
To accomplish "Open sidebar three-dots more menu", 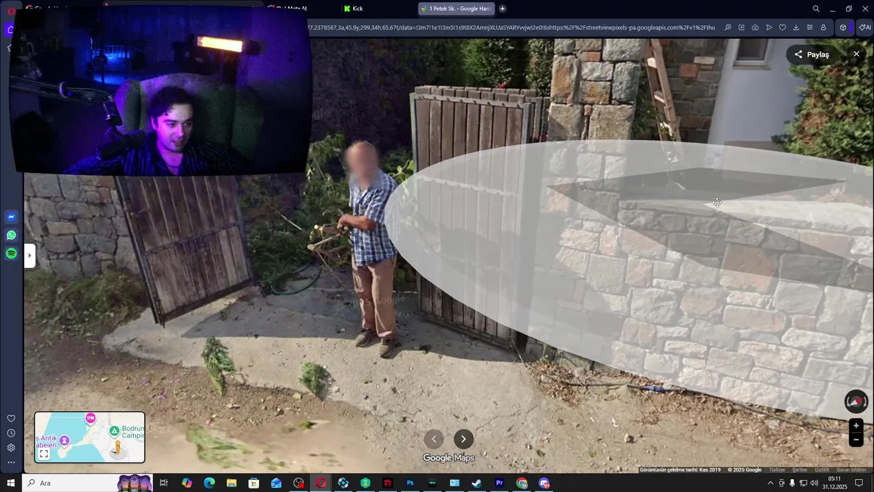I will pyautogui.click(x=11, y=463).
